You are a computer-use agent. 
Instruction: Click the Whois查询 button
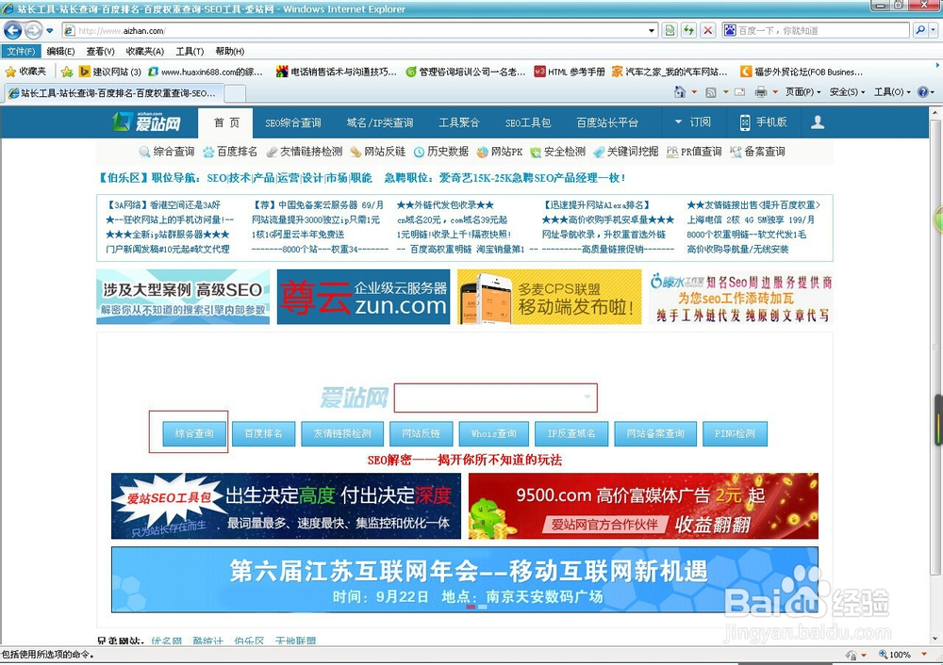[x=494, y=433]
